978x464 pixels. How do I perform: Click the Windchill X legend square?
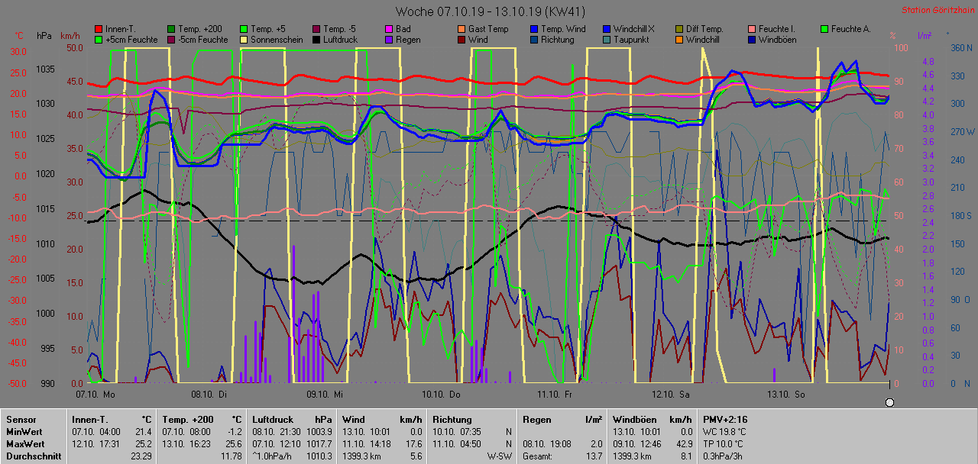pyautogui.click(x=606, y=29)
